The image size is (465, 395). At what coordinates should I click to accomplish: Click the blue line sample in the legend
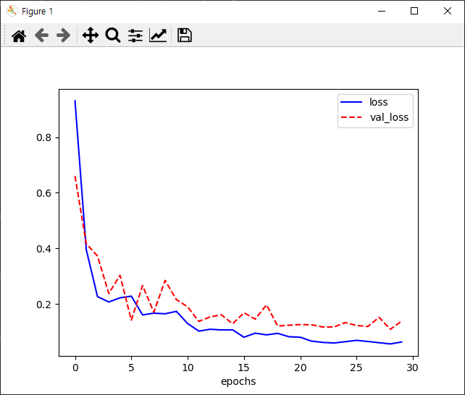pos(351,102)
